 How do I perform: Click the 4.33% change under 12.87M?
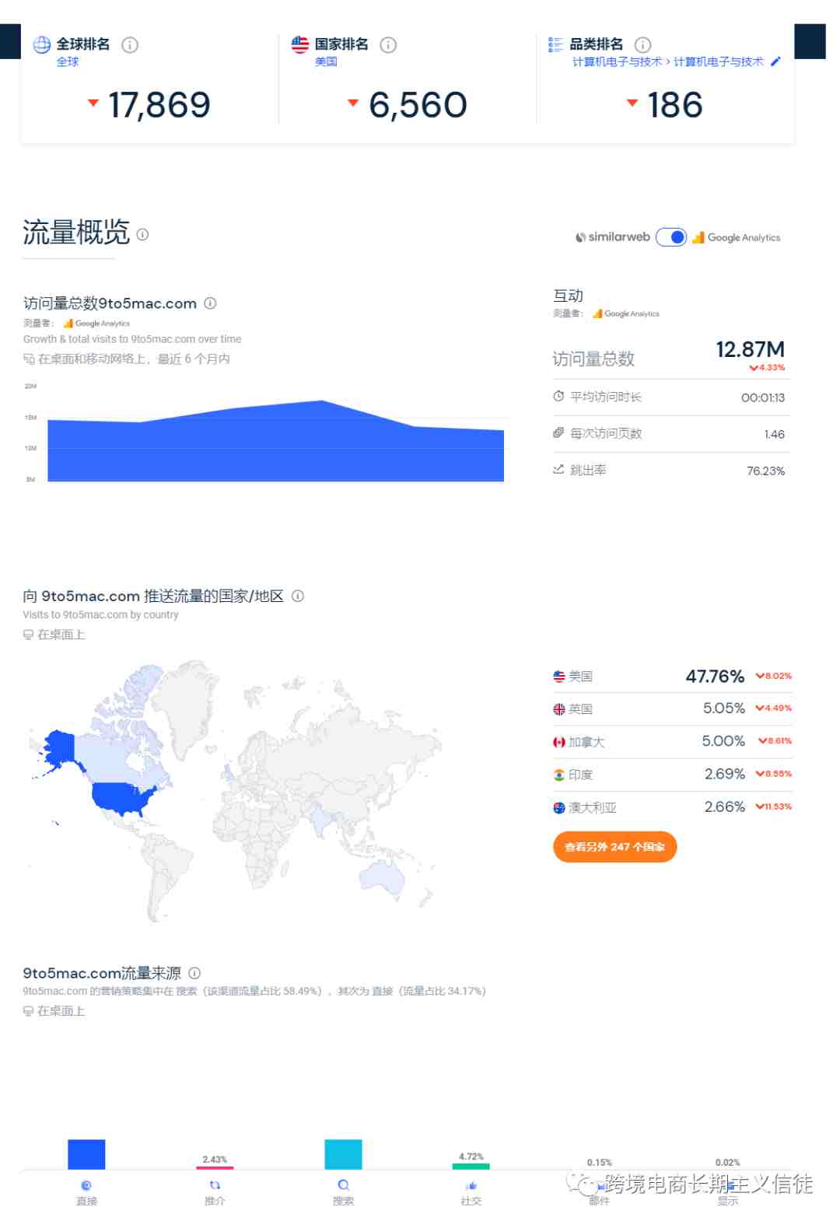click(768, 368)
